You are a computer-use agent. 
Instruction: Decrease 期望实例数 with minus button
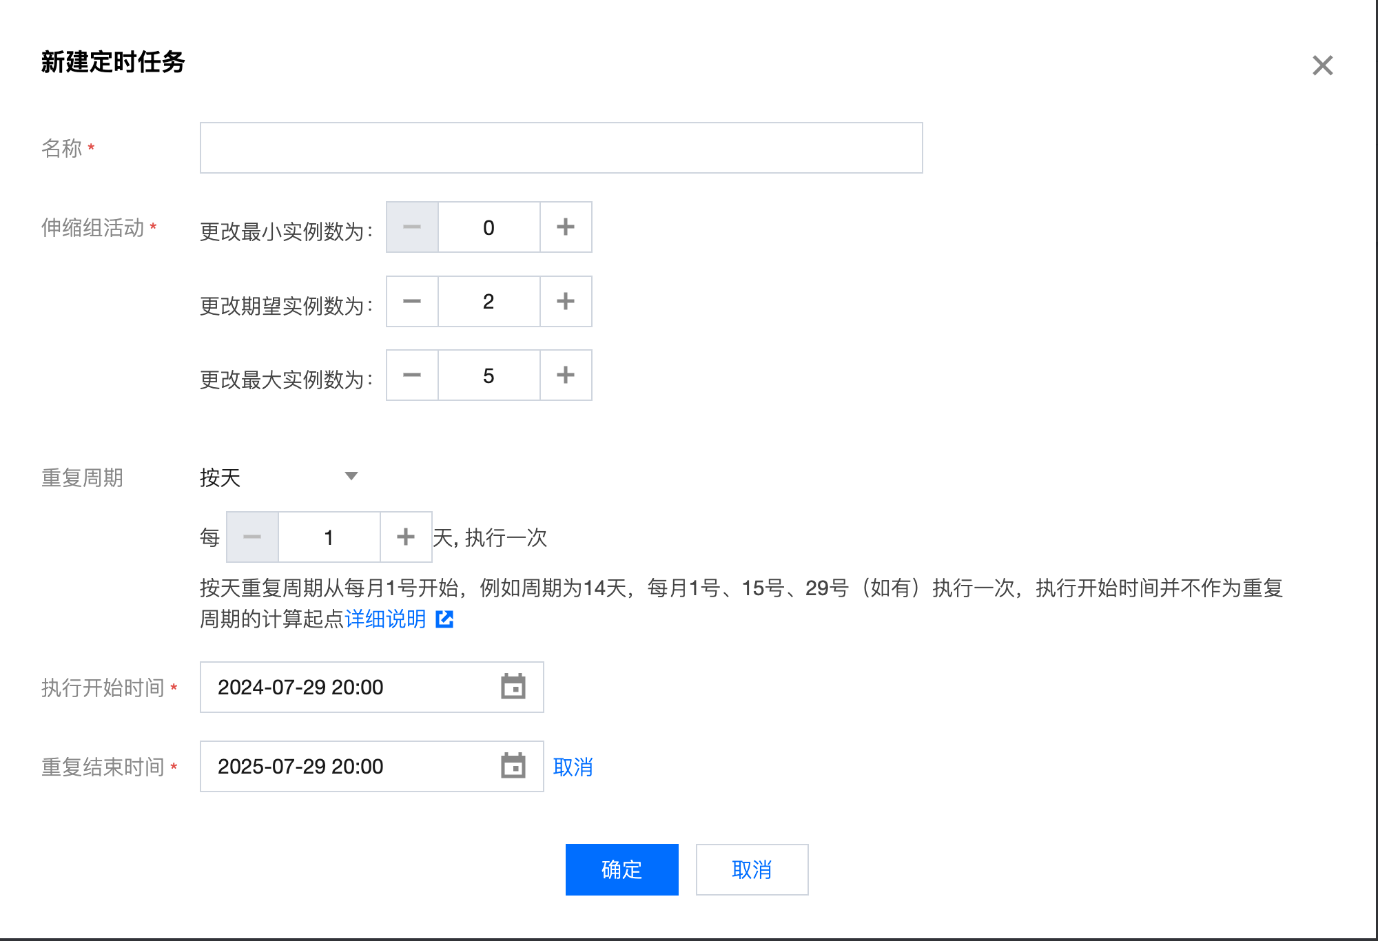pyautogui.click(x=412, y=302)
